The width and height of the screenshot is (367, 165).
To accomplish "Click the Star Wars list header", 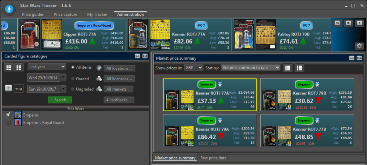I will 75,109.
